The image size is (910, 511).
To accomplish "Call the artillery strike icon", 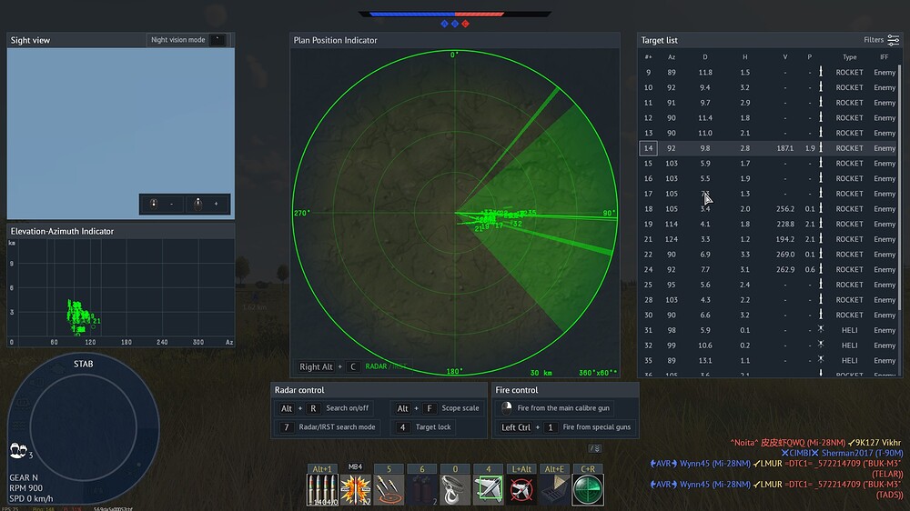I will coord(389,489).
